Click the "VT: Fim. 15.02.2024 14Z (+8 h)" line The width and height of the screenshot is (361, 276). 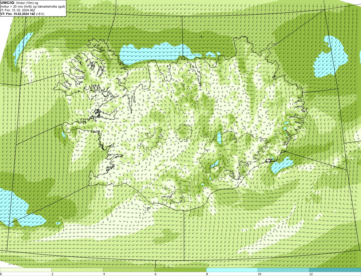pyautogui.click(x=22, y=14)
